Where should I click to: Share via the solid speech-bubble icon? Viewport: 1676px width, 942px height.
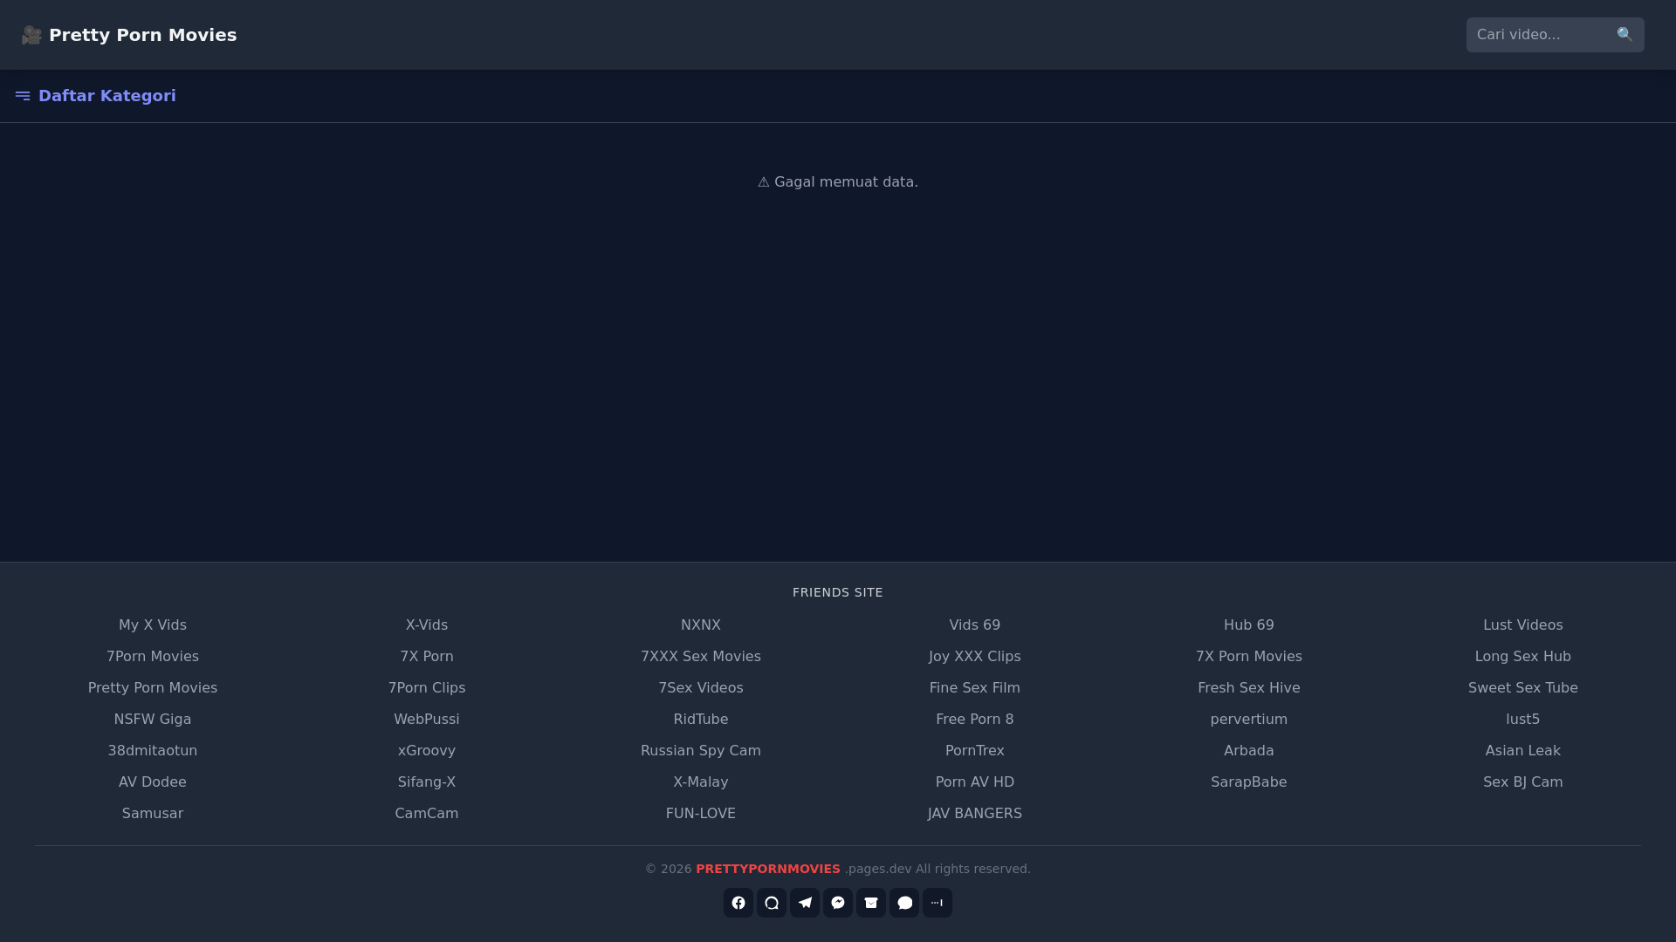tap(904, 903)
